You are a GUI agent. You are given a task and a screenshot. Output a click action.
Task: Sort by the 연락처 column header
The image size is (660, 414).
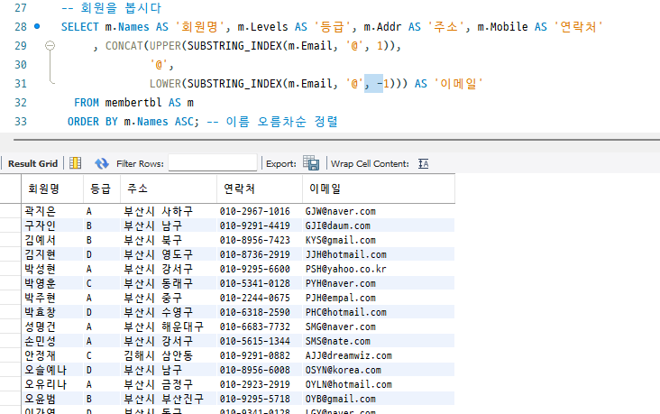pos(260,189)
